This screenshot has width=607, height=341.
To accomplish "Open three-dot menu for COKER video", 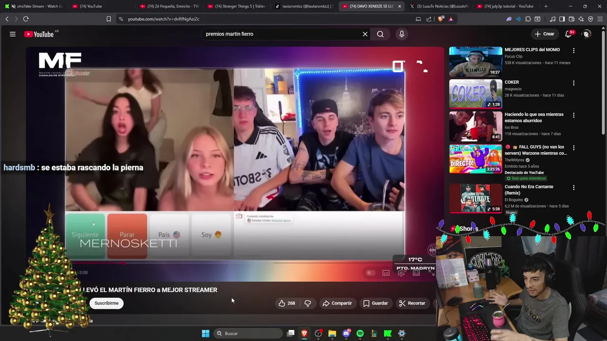I will (574, 83).
